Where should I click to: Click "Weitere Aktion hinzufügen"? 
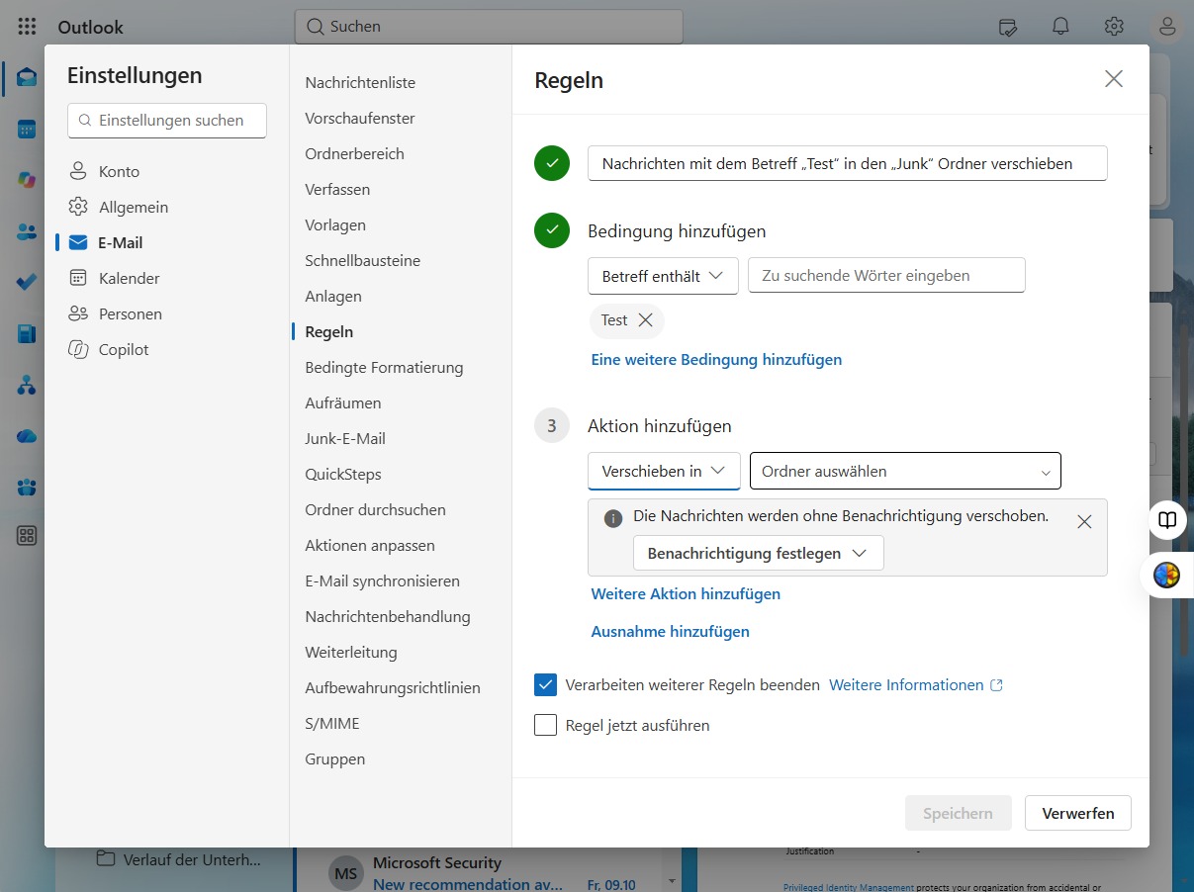click(x=686, y=593)
